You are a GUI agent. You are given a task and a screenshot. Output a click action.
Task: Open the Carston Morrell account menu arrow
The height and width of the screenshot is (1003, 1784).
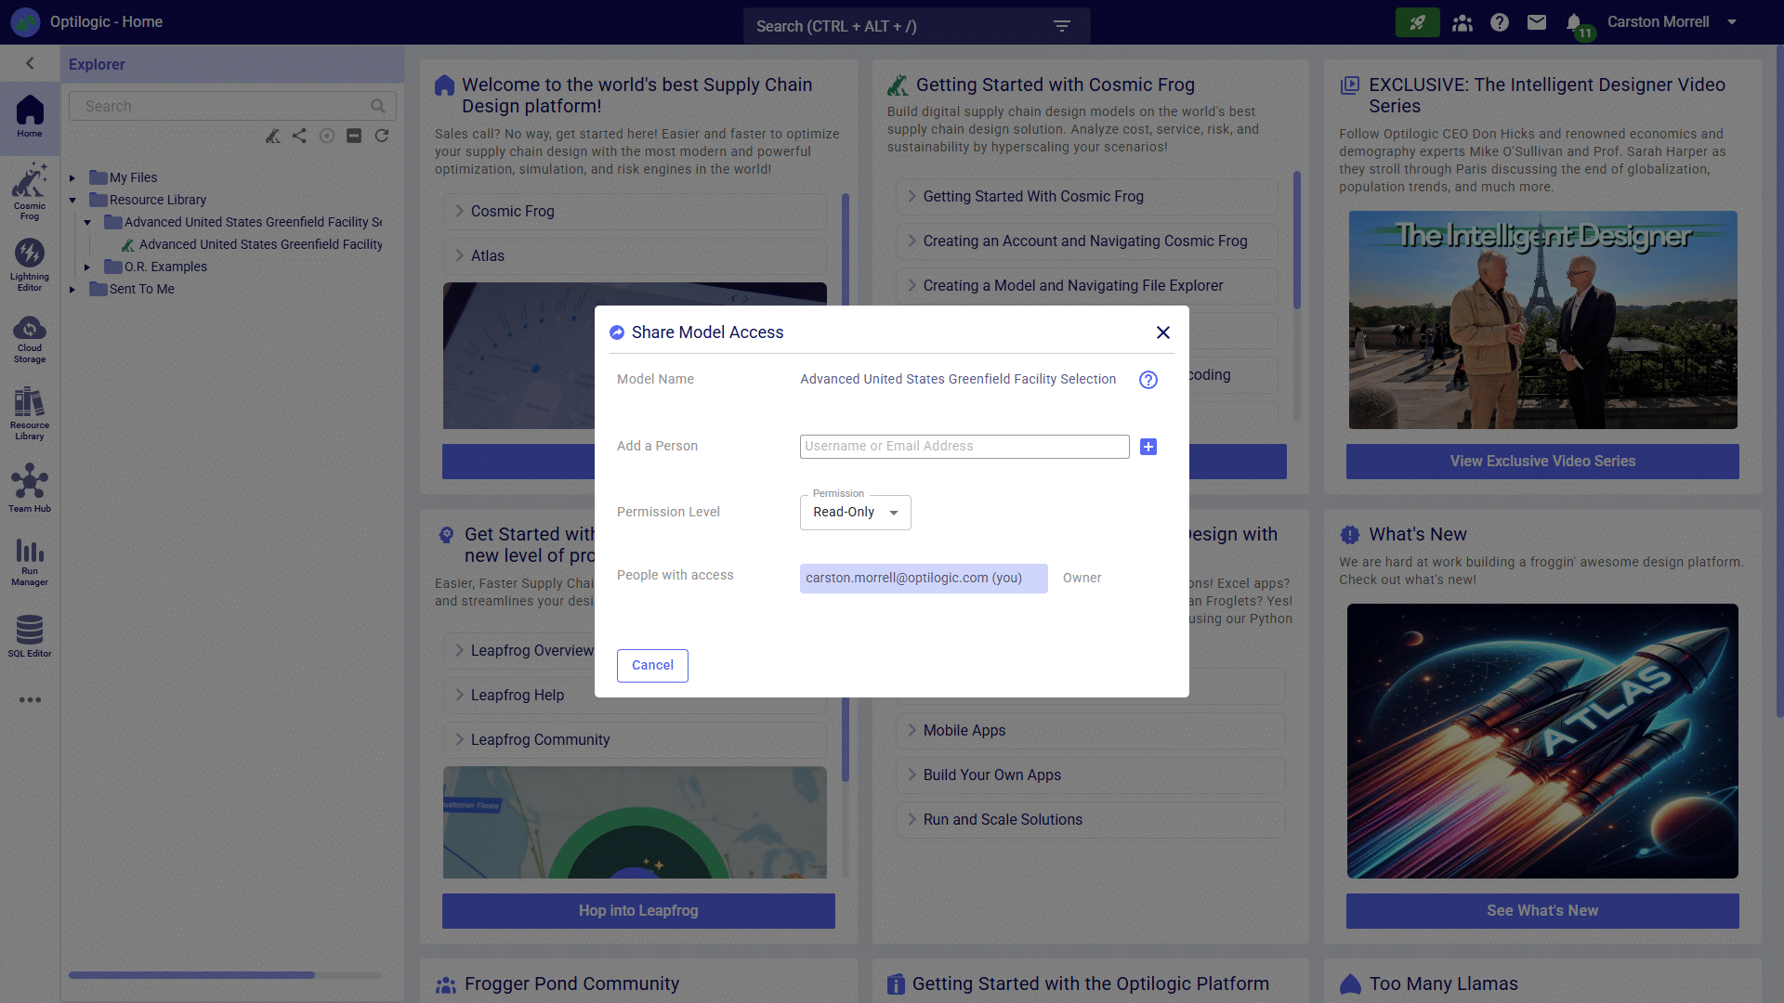click(x=1732, y=22)
